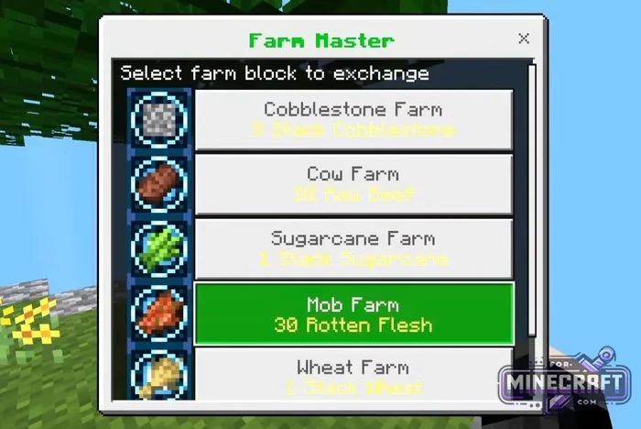
Task: Click the green Farm Master title
Action: [x=321, y=40]
